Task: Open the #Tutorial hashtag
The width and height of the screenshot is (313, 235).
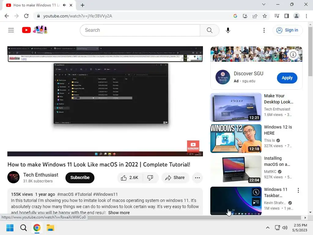Action: 83,194
